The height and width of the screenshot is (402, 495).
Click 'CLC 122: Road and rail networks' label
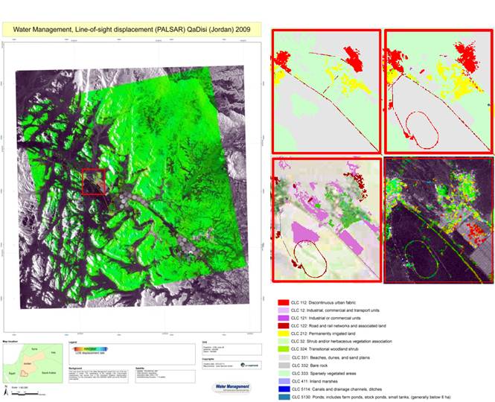click(338, 326)
